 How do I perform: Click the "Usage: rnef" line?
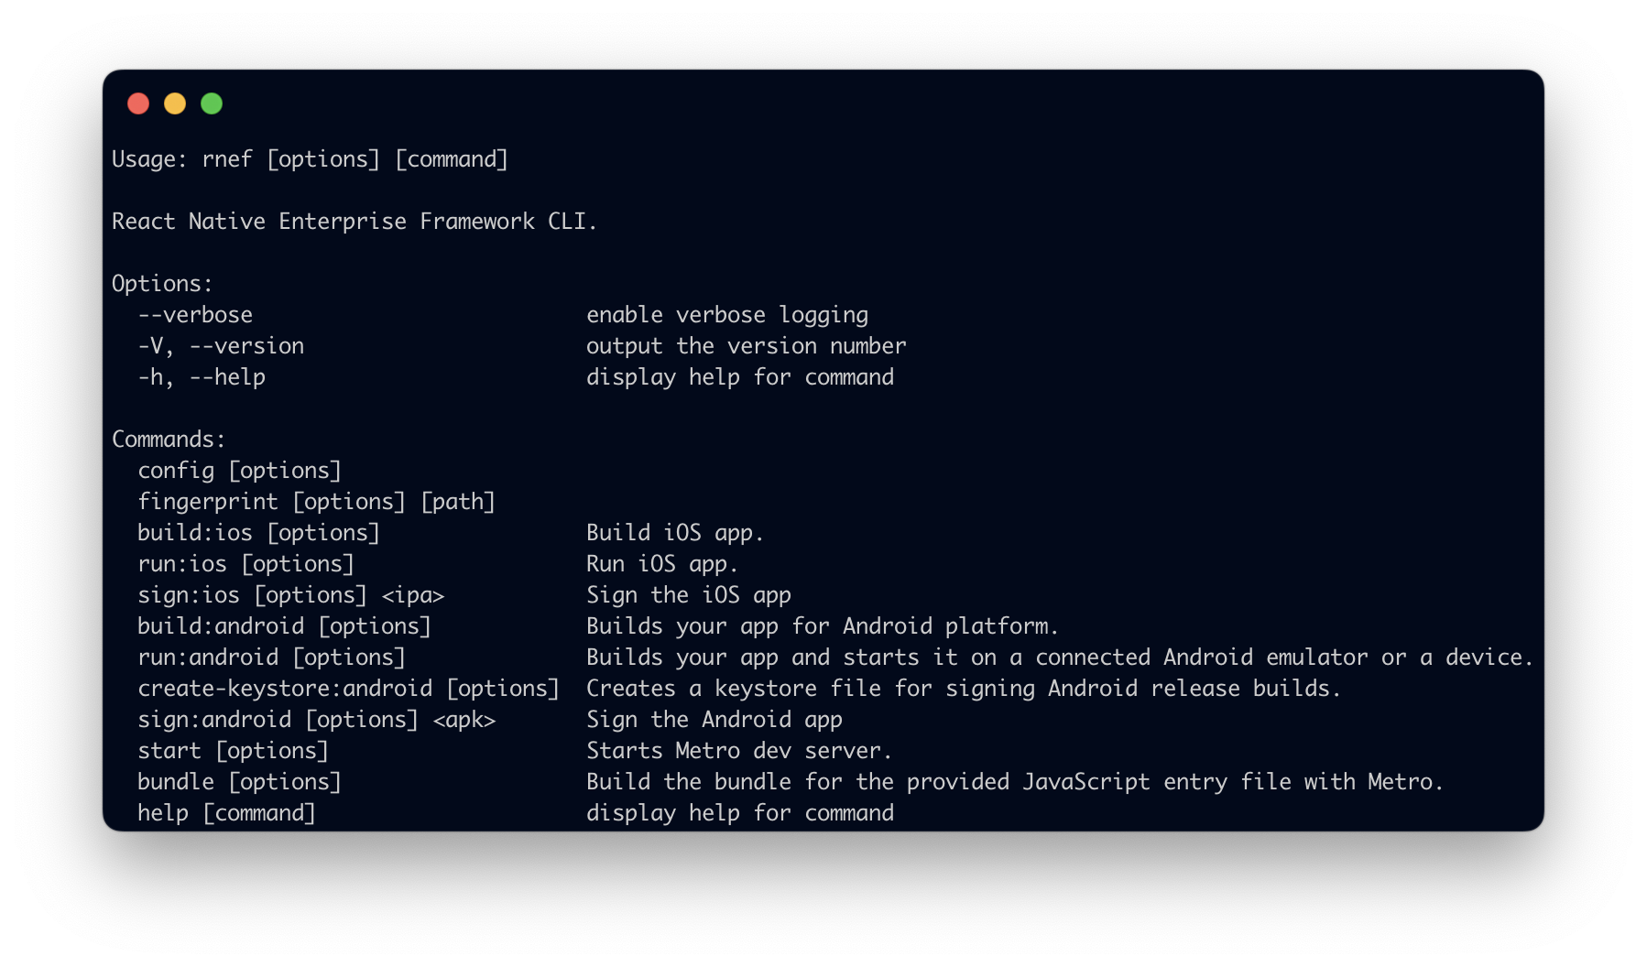click(310, 159)
